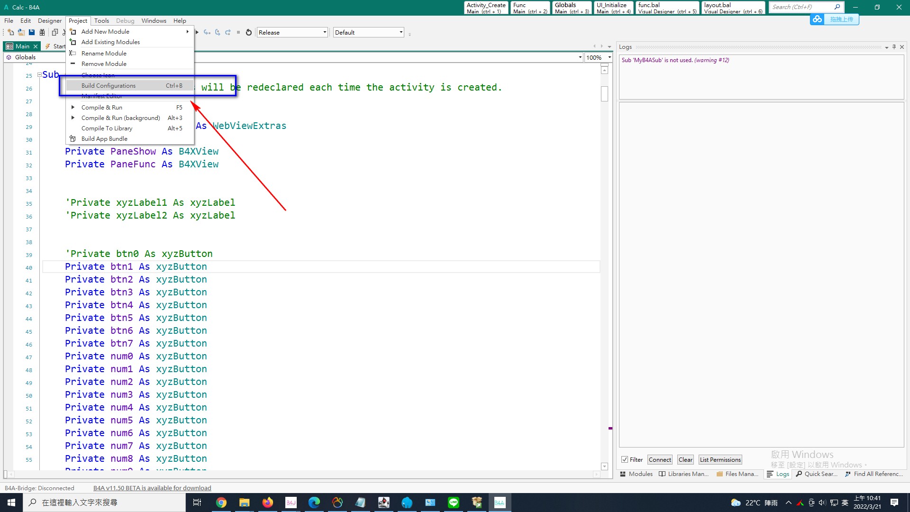Toggle the Filter checkbox in Logs
The height and width of the screenshot is (512, 910).
pos(625,459)
